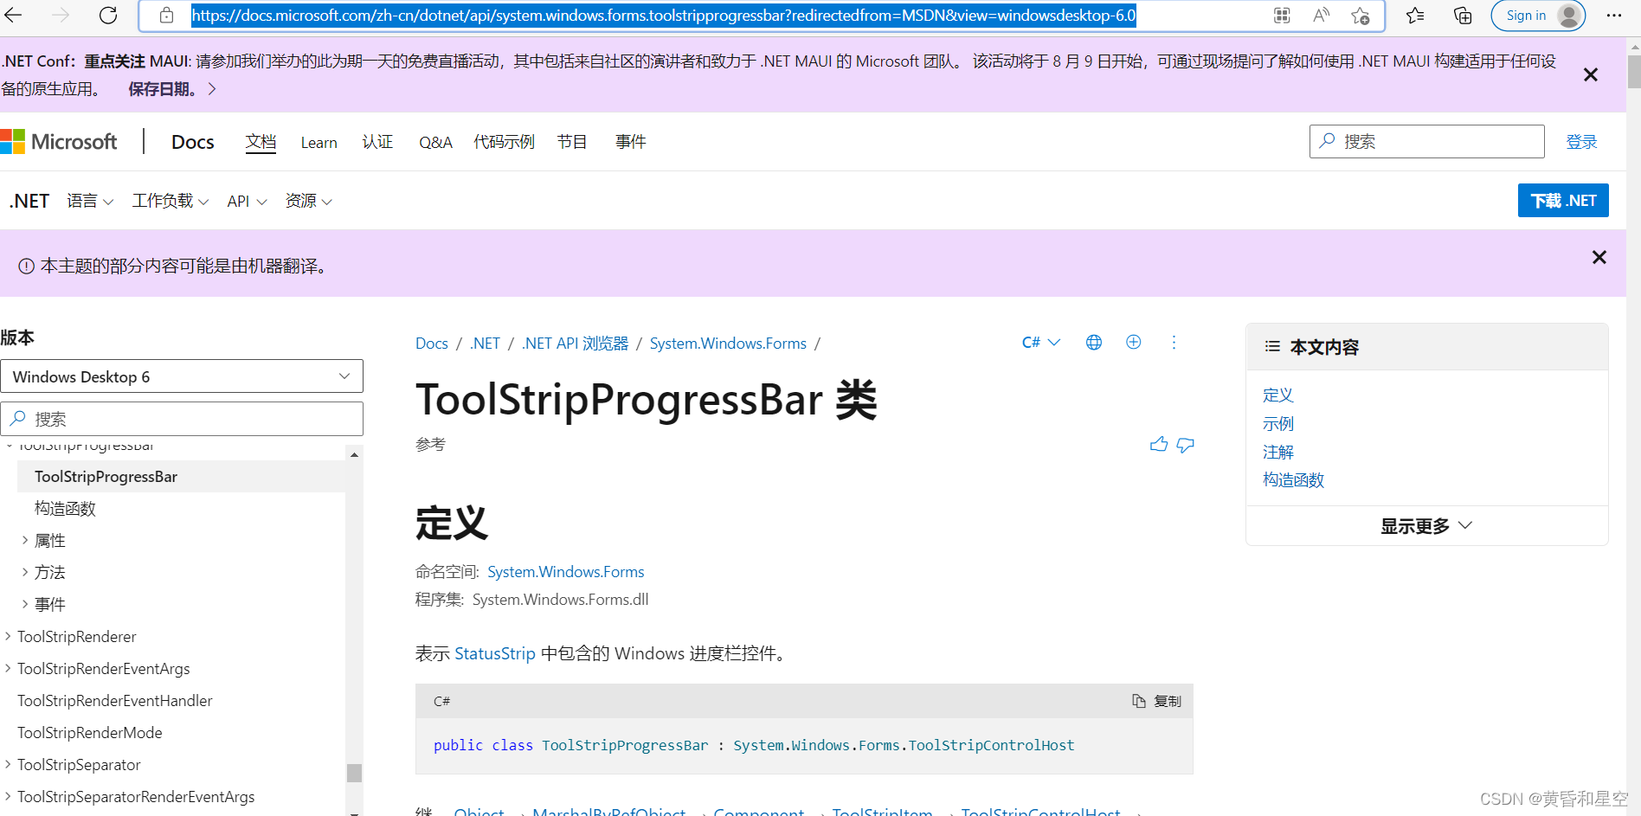The width and height of the screenshot is (1641, 816).
Task: Jump to 构造函数 section in contents
Action: pyautogui.click(x=1293, y=480)
